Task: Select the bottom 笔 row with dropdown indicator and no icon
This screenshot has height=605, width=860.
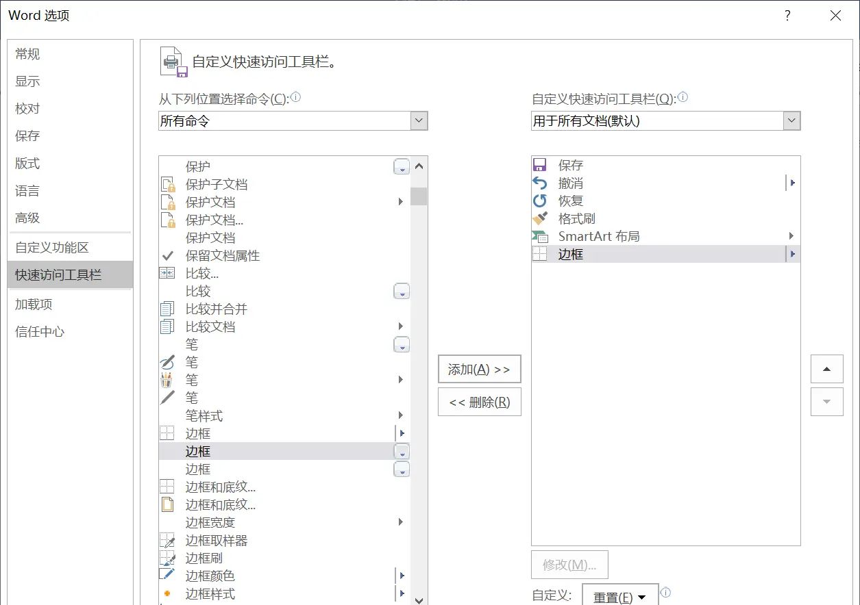Action: tap(284, 344)
